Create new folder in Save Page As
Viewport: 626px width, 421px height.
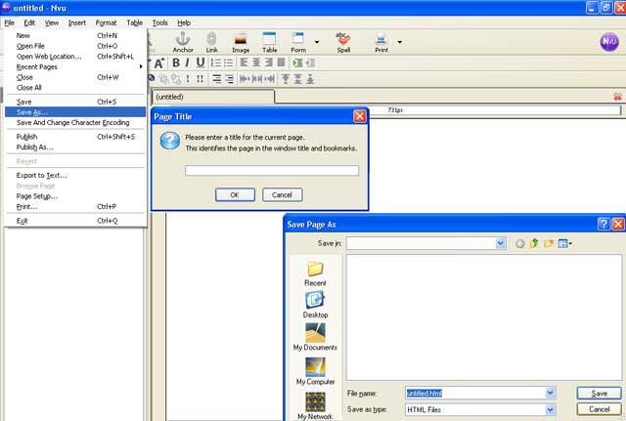click(x=549, y=243)
